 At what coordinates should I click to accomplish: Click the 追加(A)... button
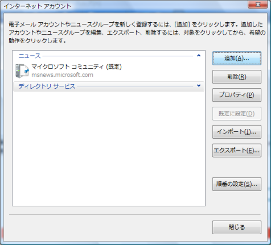point(237,58)
